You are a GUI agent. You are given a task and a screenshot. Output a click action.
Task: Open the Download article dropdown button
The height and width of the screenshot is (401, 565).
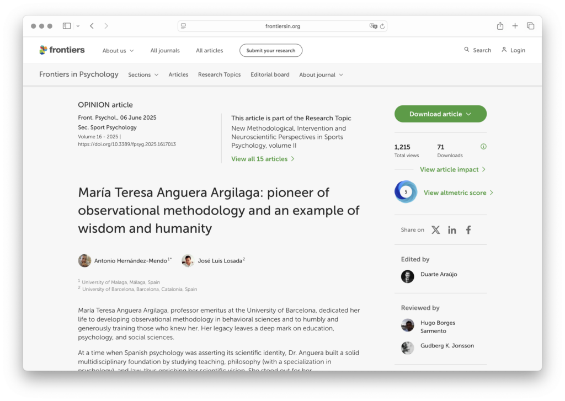pos(440,114)
